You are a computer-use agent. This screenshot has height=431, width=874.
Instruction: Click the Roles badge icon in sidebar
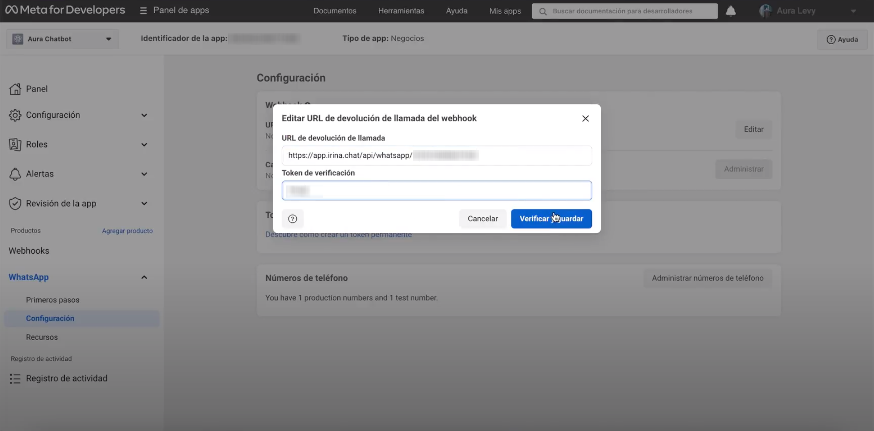click(x=15, y=145)
